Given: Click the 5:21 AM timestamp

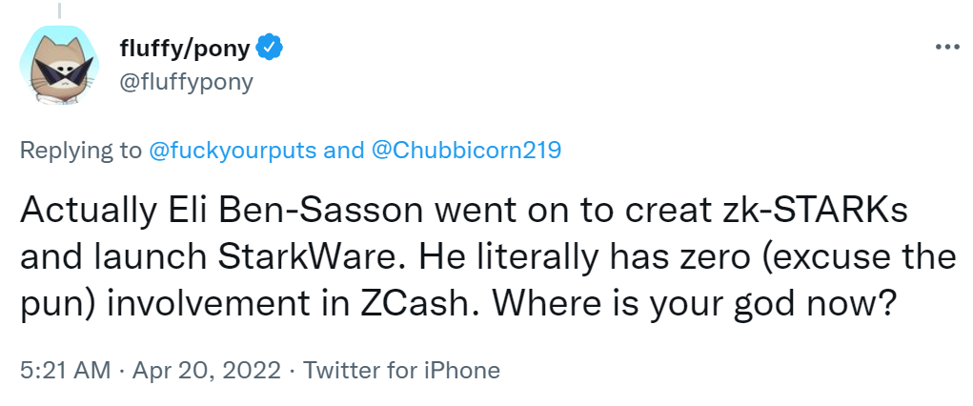Looking at the screenshot, I should pyautogui.click(x=66, y=370).
